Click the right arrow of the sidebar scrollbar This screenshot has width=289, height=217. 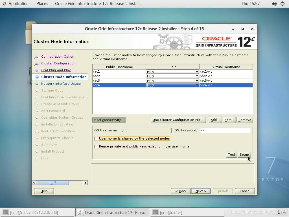(86, 183)
